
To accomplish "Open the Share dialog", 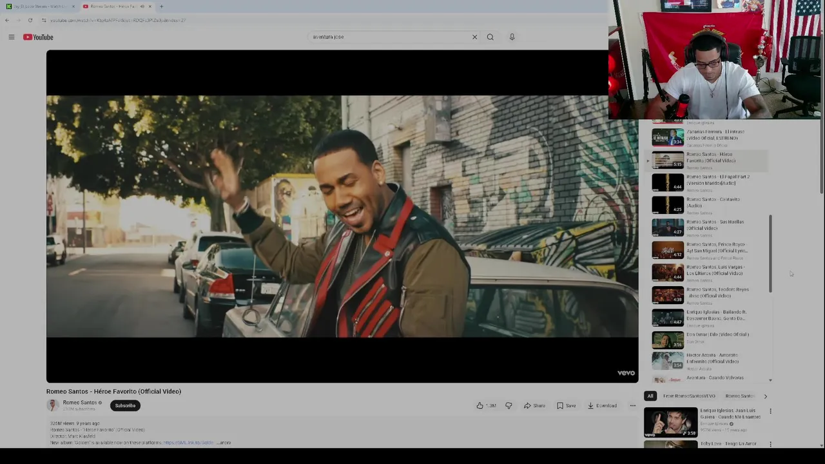I will 534,405.
